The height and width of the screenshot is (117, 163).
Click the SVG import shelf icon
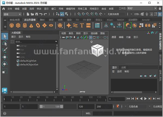point(88,26)
